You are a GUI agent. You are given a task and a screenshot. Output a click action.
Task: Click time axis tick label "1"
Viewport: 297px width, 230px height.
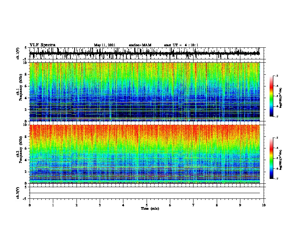point(53,205)
